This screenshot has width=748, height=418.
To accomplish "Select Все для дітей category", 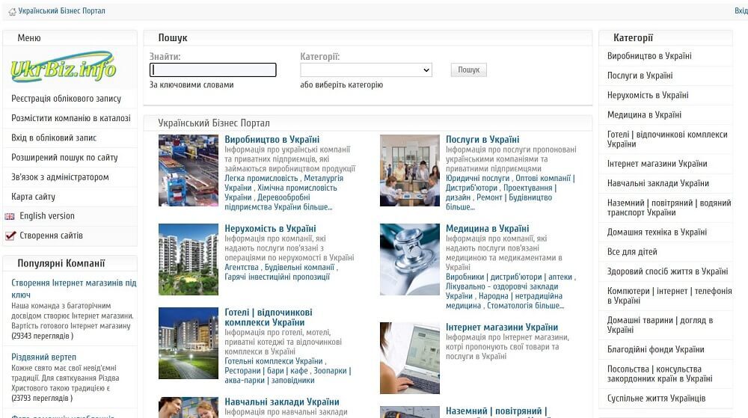I will pyautogui.click(x=632, y=252).
